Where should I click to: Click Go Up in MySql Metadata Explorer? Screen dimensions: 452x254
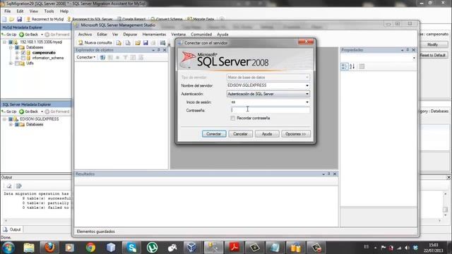tap(9, 35)
